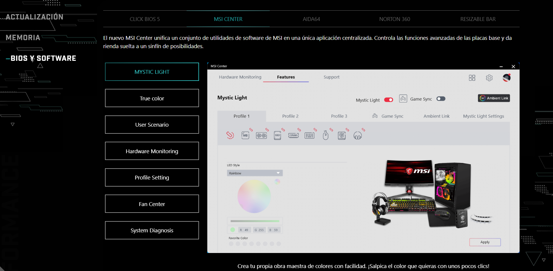Click the green current color swatch

233,230
